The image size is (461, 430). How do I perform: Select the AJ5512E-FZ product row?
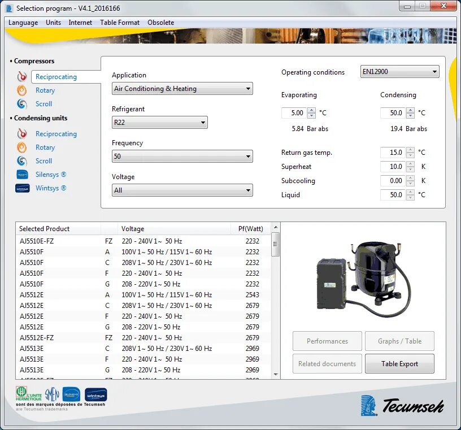pyautogui.click(x=143, y=338)
